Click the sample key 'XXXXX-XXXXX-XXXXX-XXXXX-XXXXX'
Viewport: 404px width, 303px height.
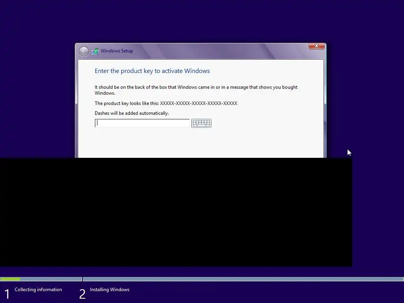(199, 103)
